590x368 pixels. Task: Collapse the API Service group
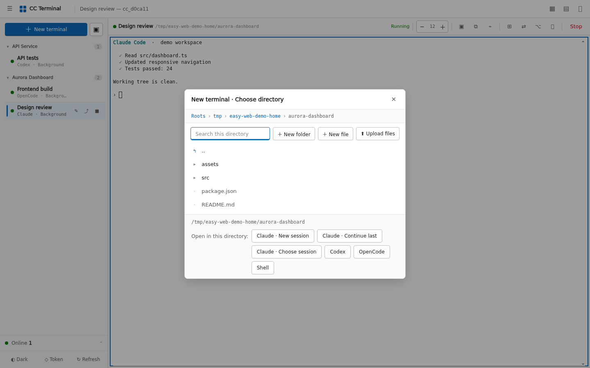click(8, 47)
